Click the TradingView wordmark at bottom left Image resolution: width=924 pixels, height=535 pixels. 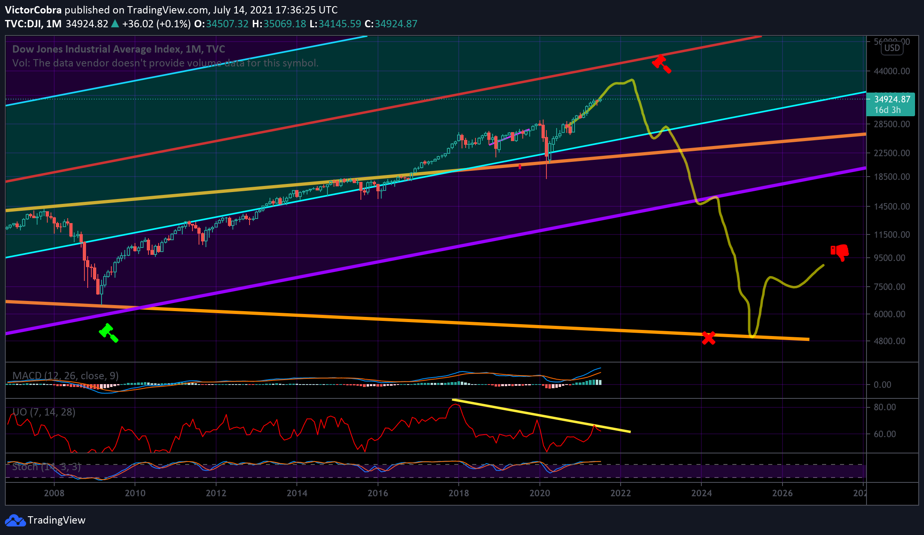click(57, 520)
